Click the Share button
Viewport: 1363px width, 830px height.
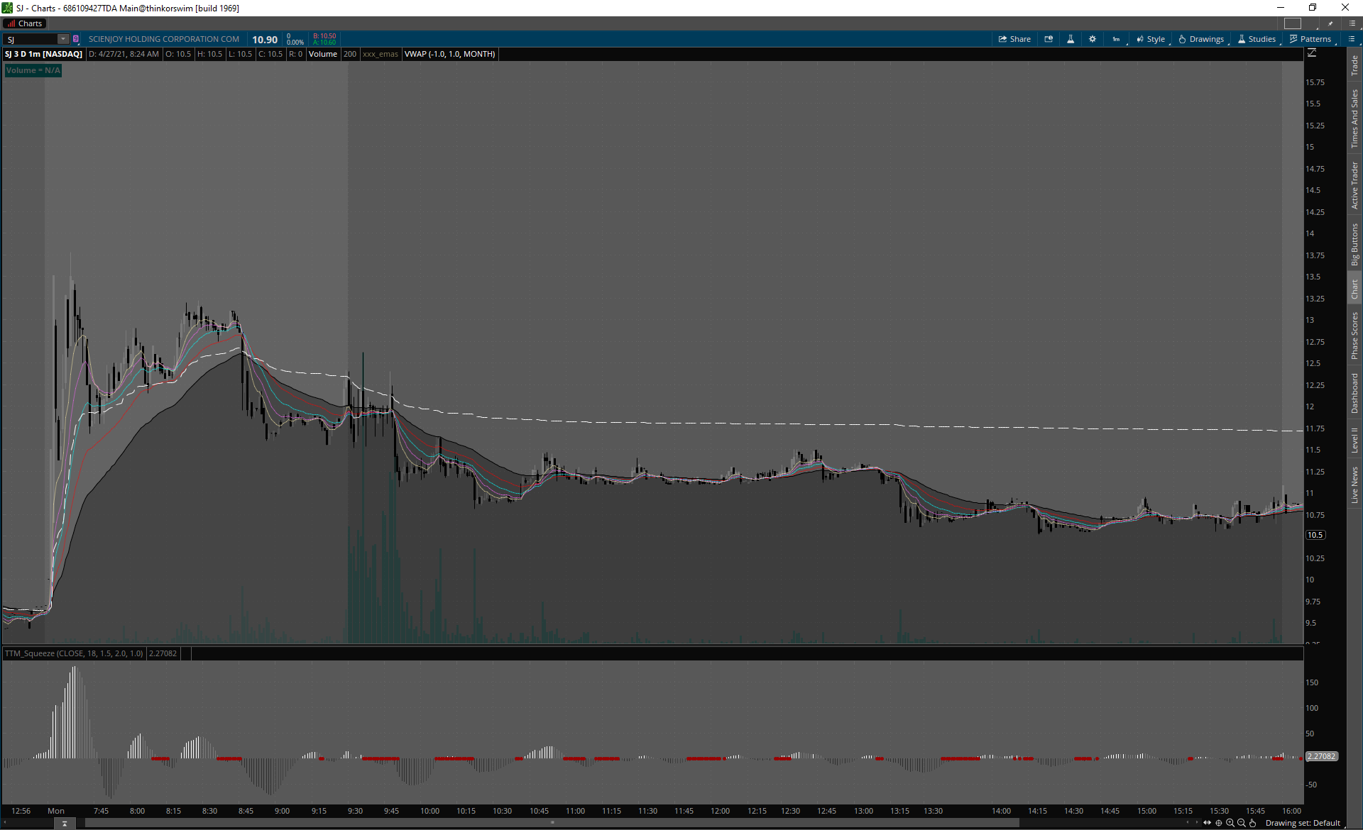click(x=1014, y=39)
